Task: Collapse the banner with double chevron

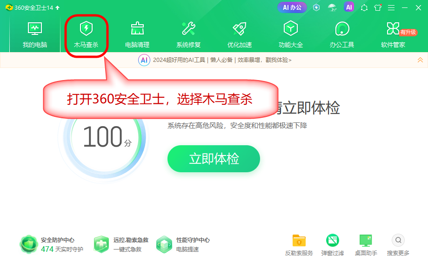Action: pyautogui.click(x=420, y=60)
